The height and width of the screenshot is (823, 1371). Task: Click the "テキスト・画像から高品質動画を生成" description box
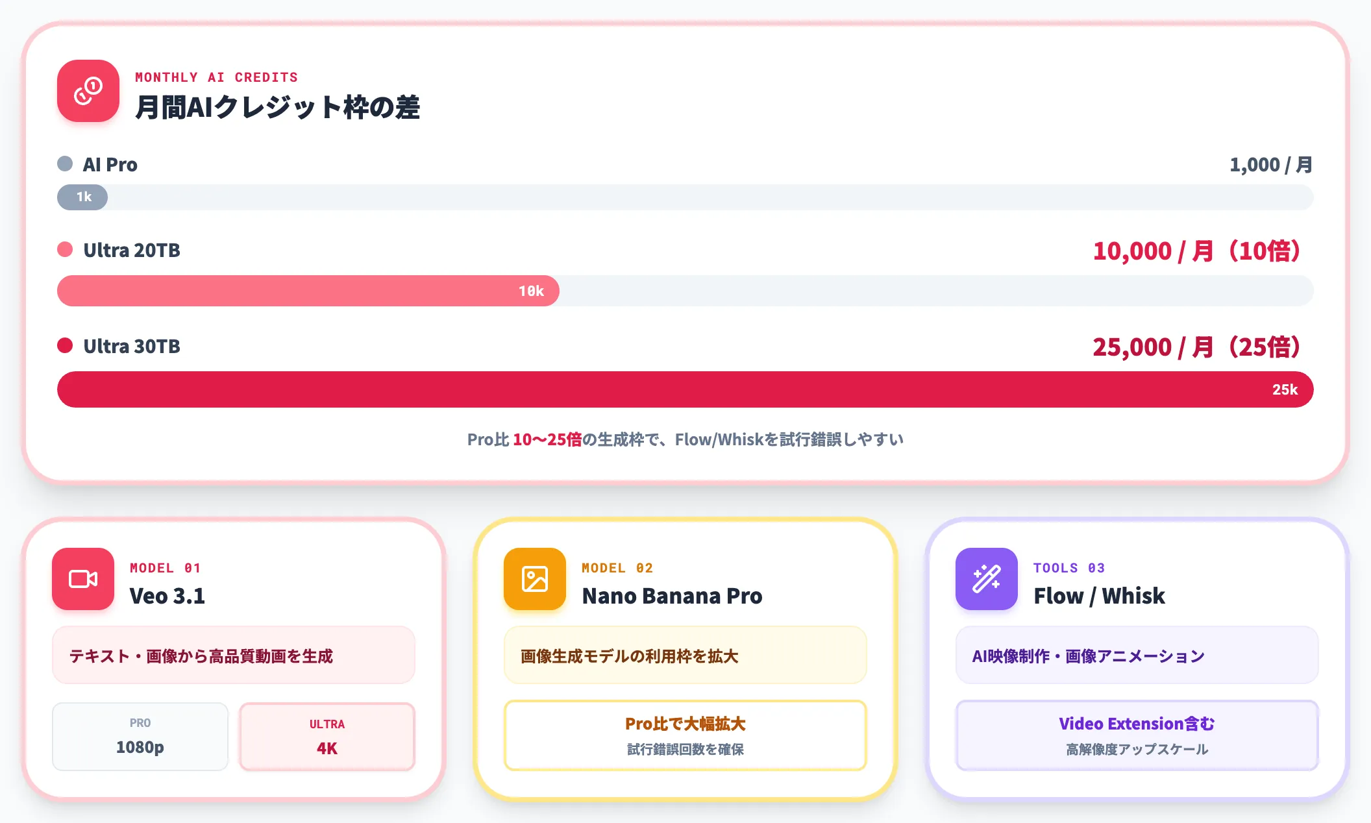234,655
